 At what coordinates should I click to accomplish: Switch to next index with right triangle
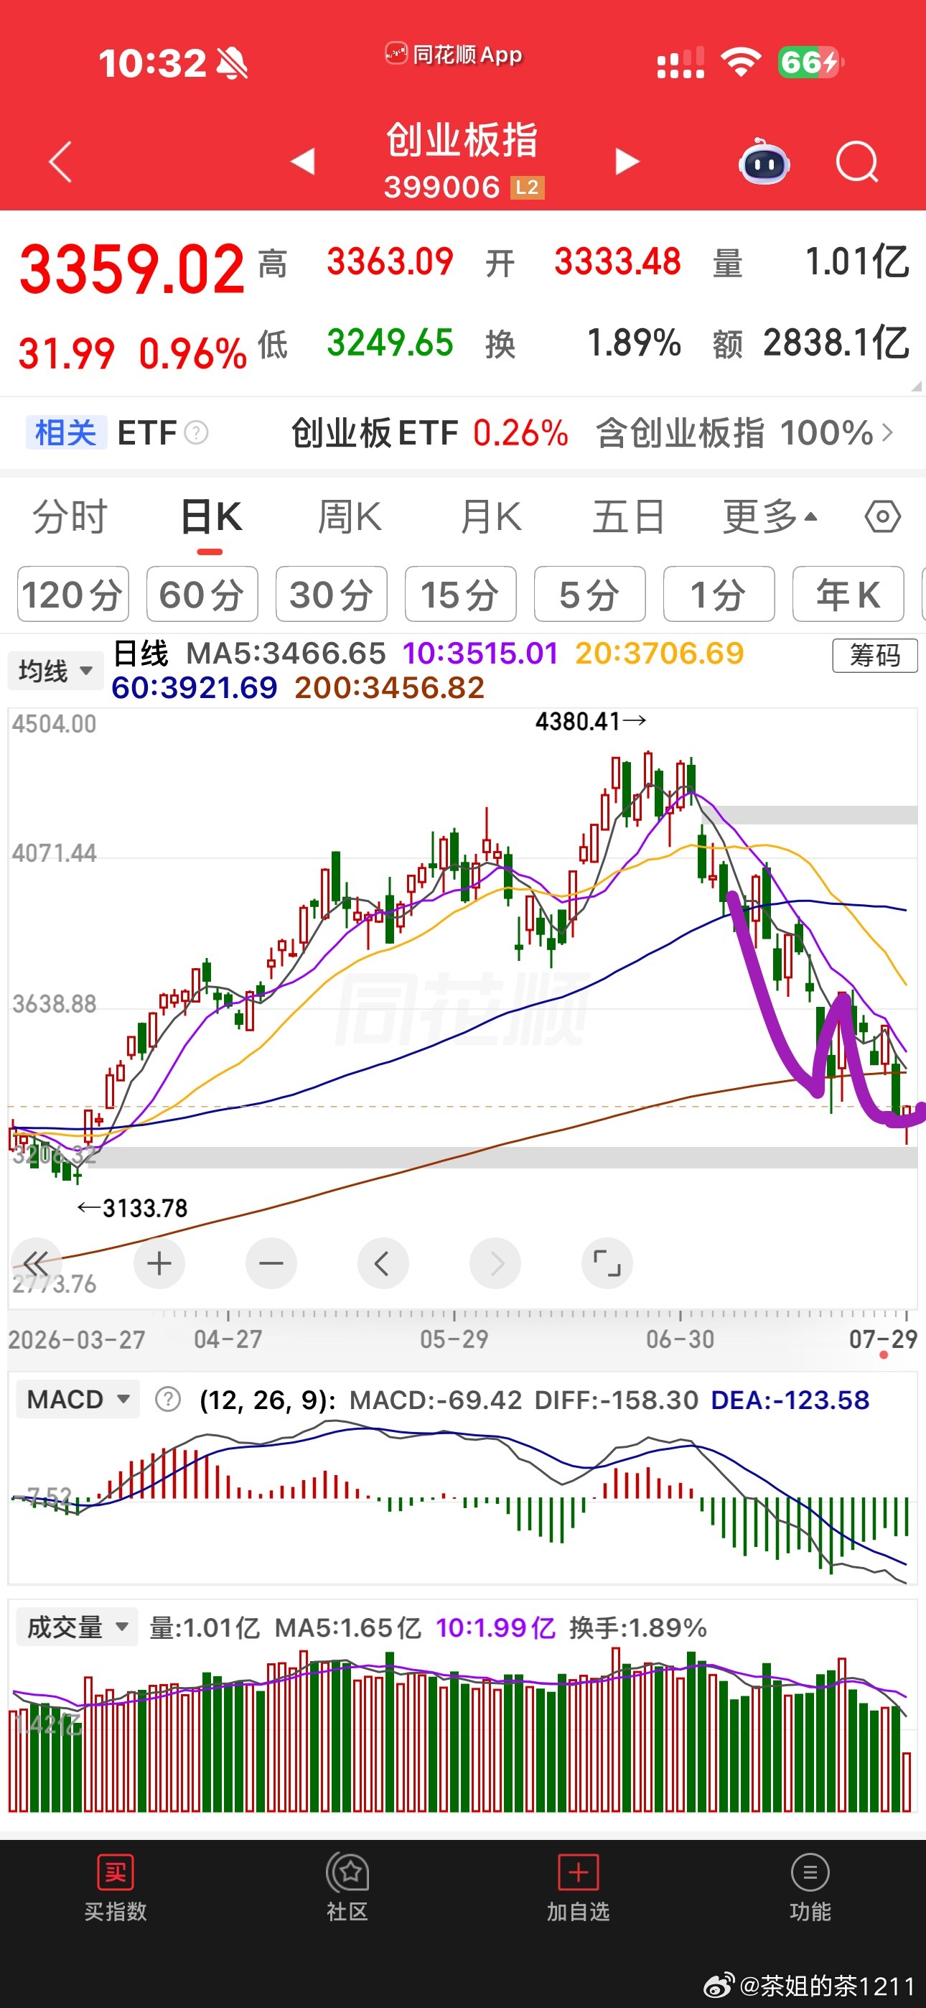(x=626, y=162)
